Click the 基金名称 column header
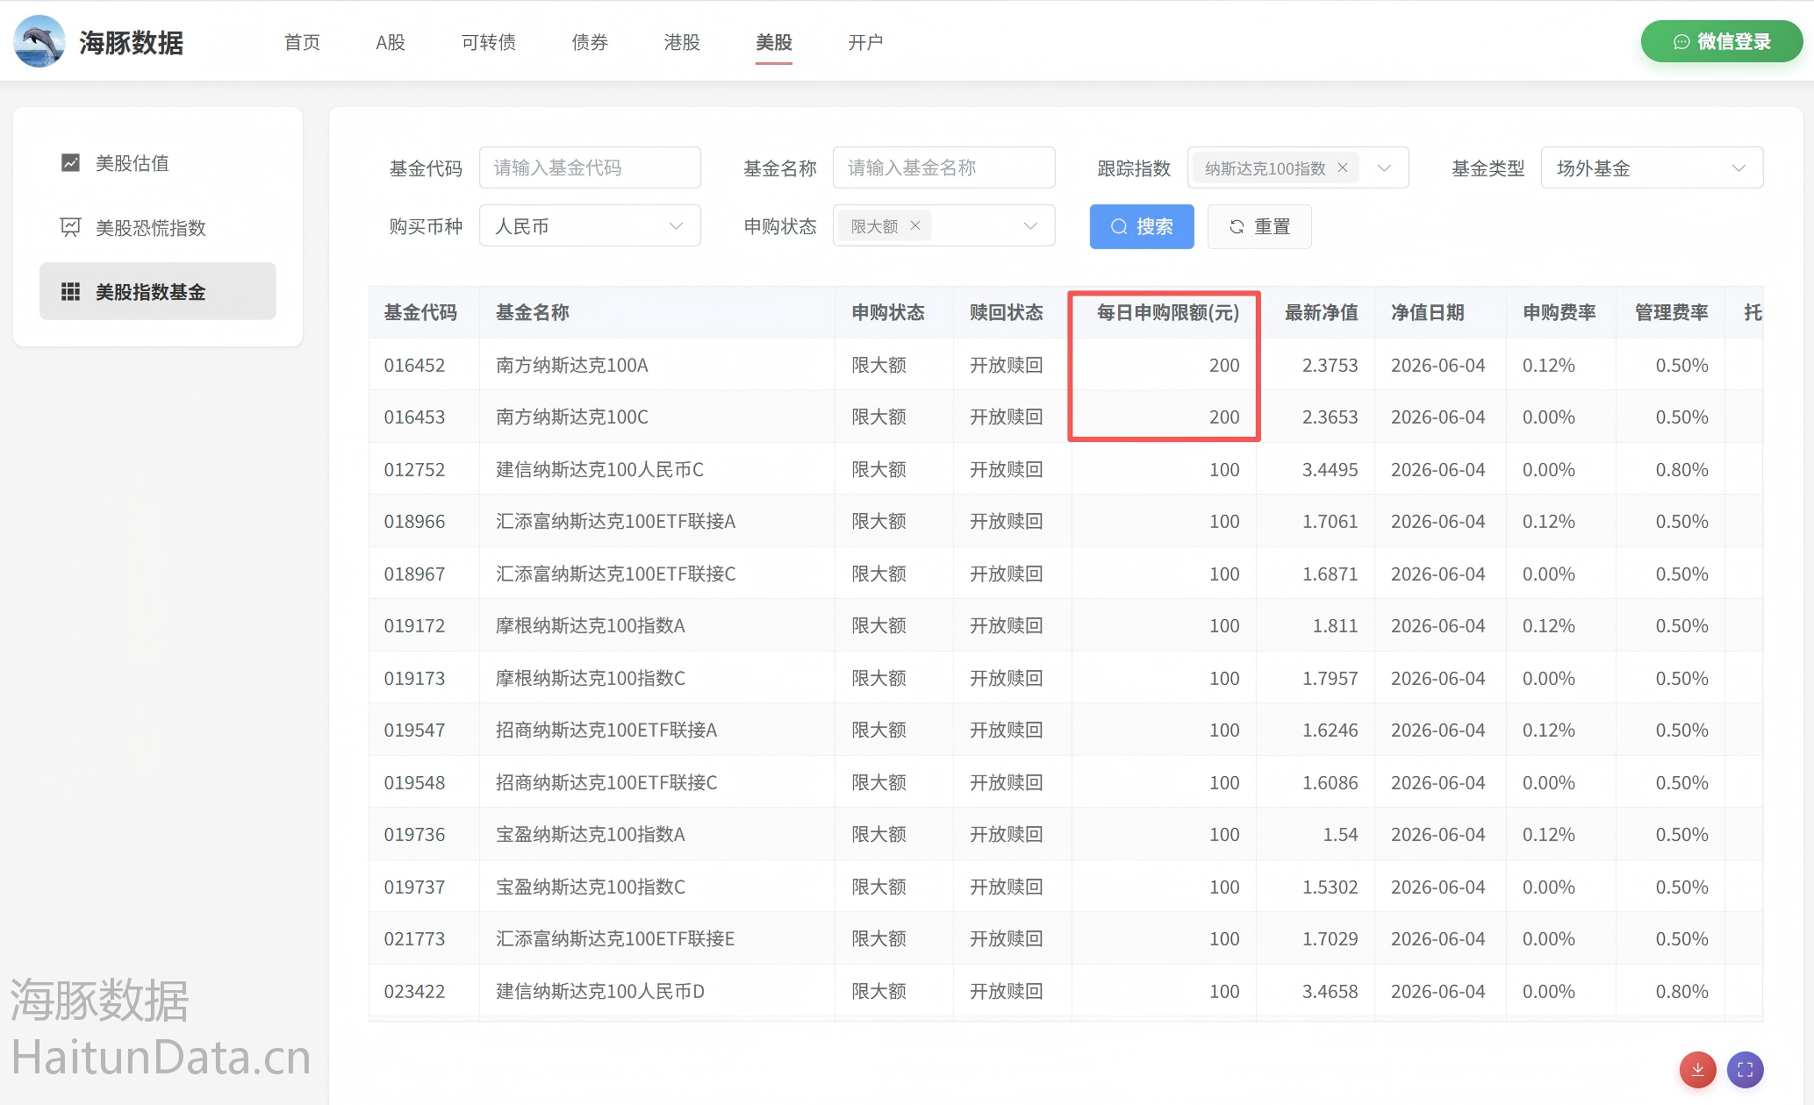 (x=533, y=312)
